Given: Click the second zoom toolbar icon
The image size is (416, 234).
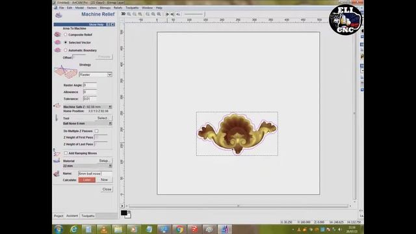Looking at the screenshot, I should [135, 14].
